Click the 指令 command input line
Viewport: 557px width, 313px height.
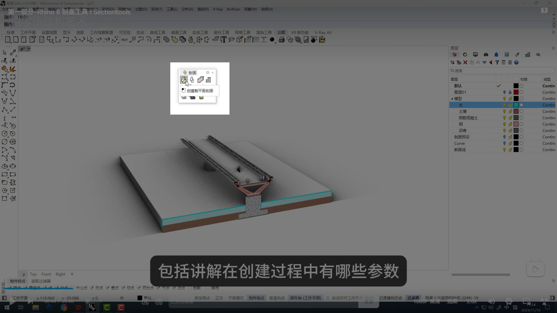277,24
